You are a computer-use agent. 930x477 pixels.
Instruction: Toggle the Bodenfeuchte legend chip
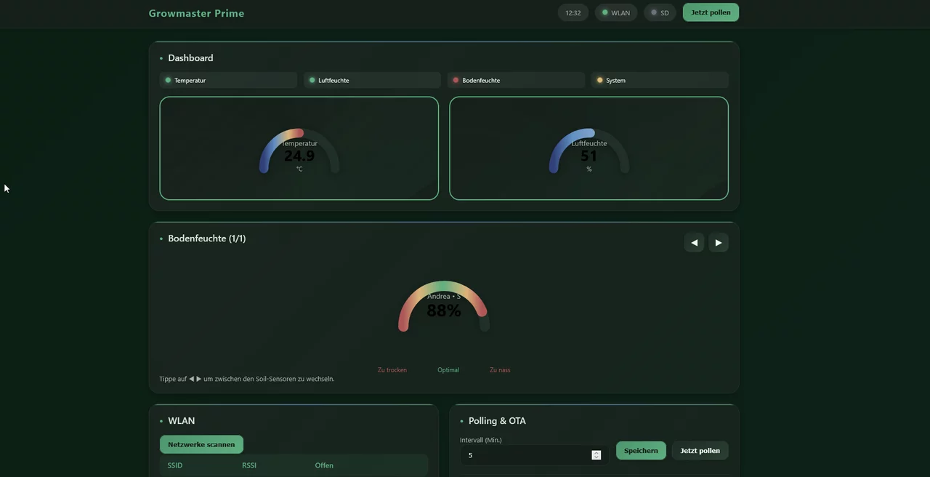click(516, 81)
